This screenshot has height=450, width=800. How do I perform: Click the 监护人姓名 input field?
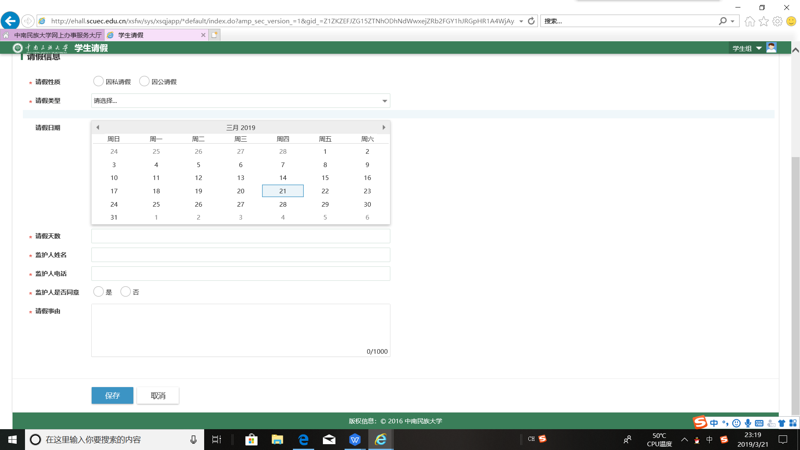pyautogui.click(x=241, y=255)
